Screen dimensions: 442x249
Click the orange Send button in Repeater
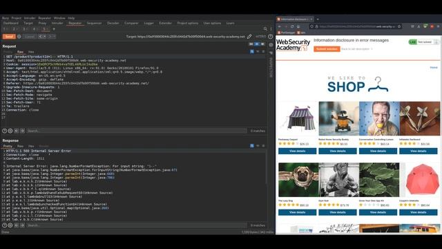pos(9,37)
